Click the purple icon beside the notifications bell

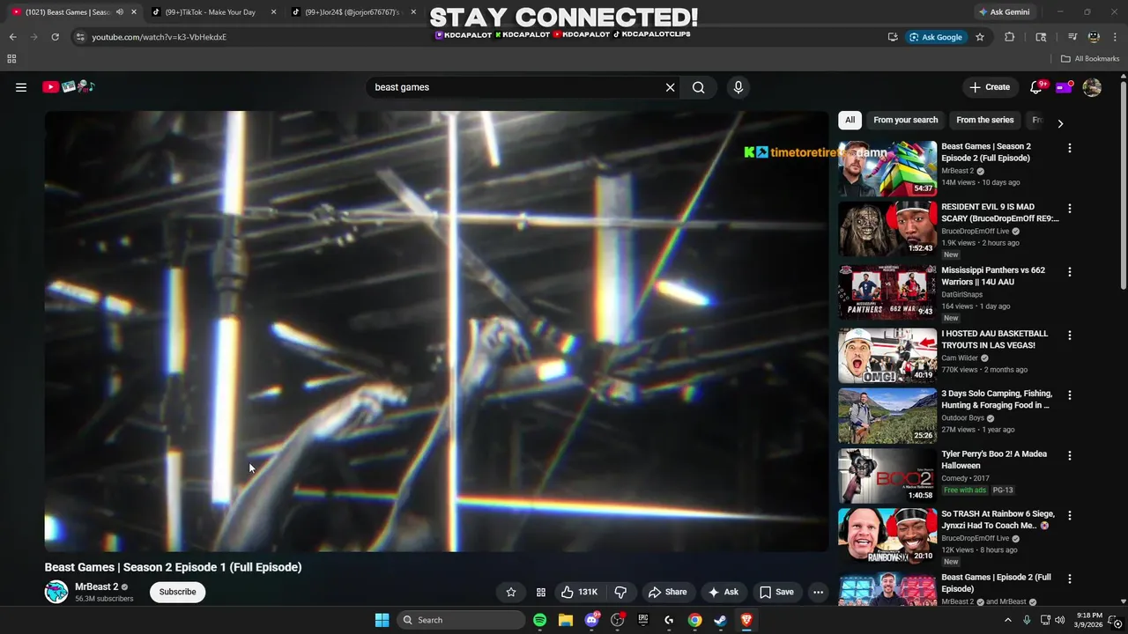click(1065, 87)
